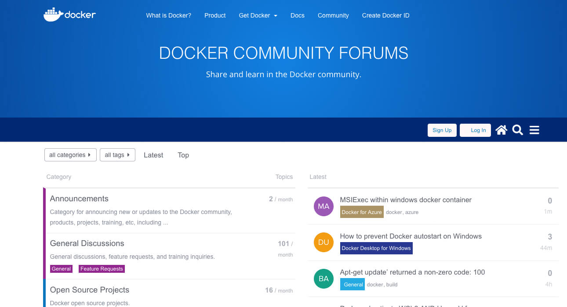The height and width of the screenshot is (307, 567).
Task: Open the MSIExec within windows docker container topic
Action: (406, 200)
